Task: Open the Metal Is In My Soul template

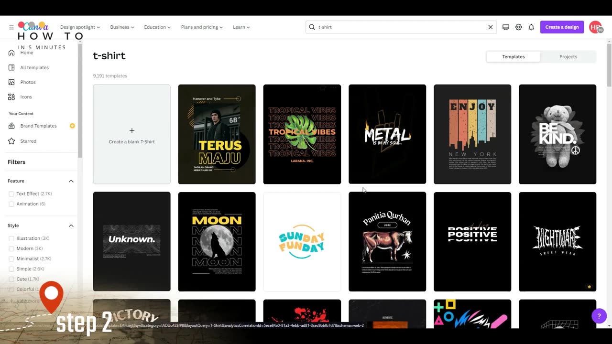Action: click(387, 134)
